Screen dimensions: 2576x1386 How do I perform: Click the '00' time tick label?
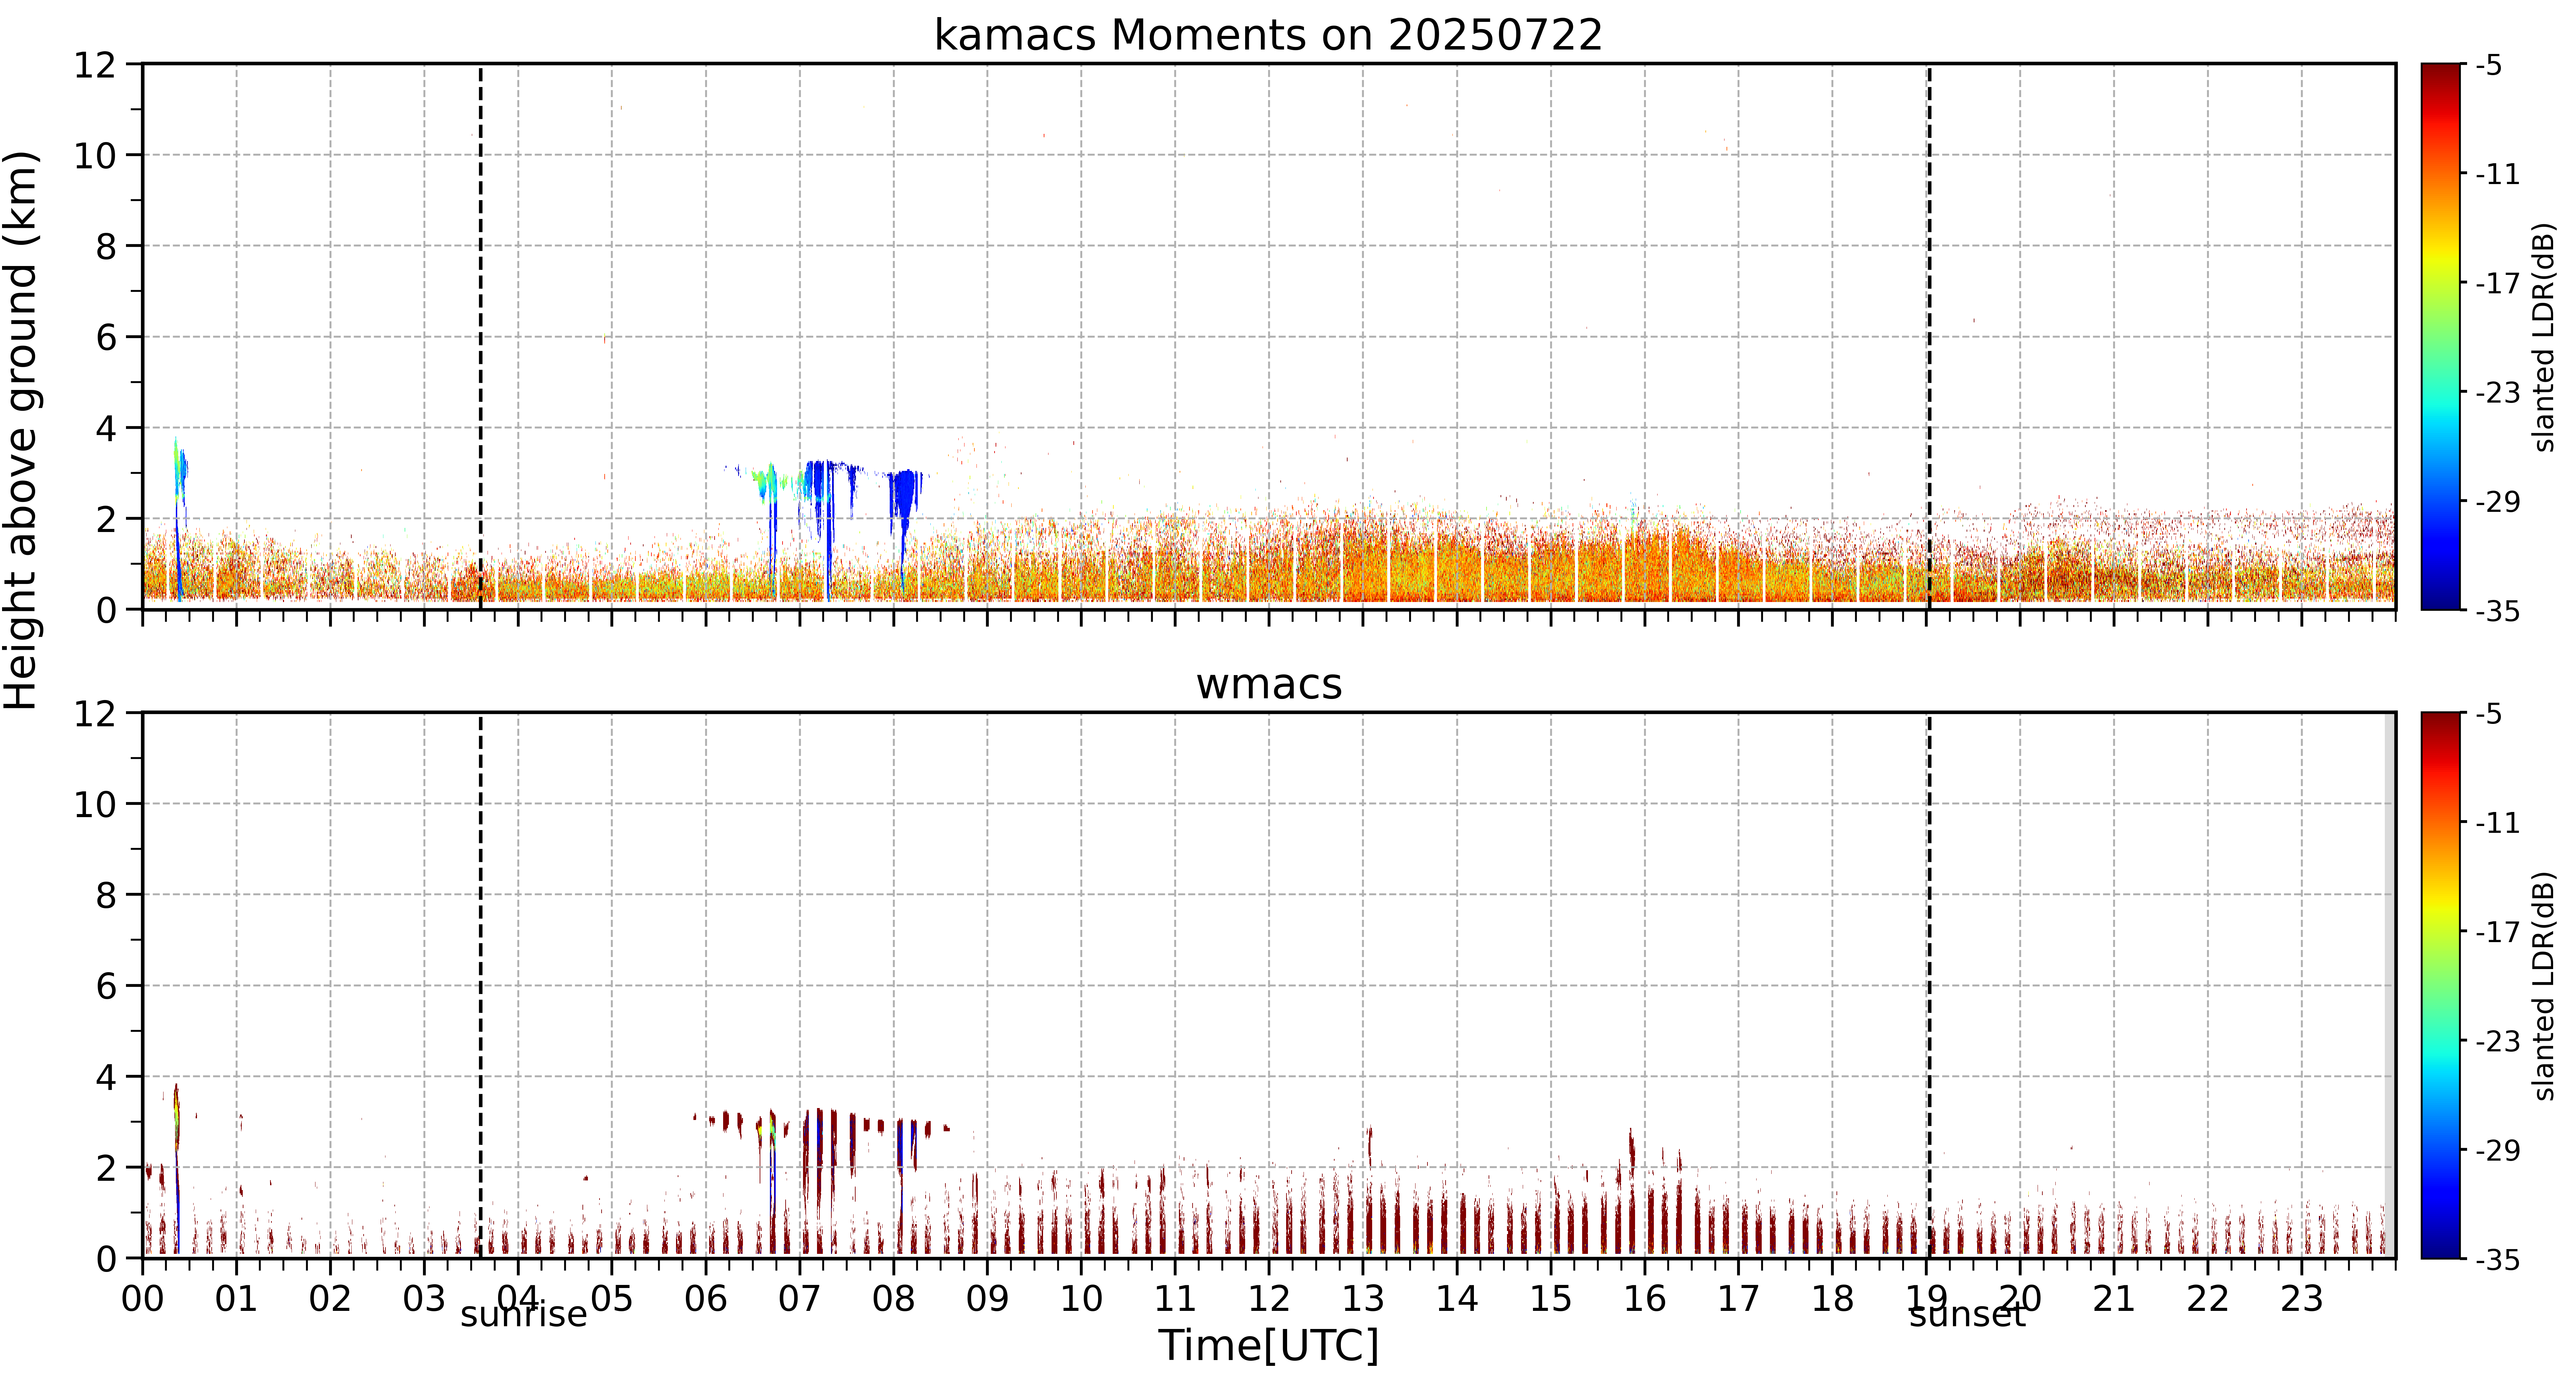tap(143, 1299)
